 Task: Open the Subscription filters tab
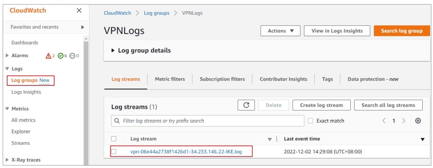[222, 79]
